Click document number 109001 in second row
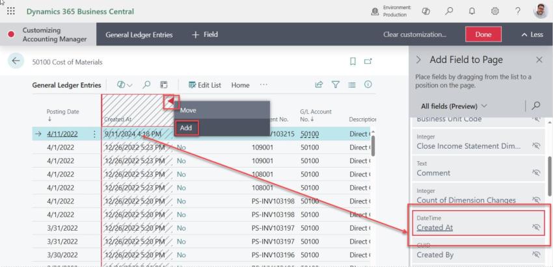553x267 pixels. click(262, 147)
